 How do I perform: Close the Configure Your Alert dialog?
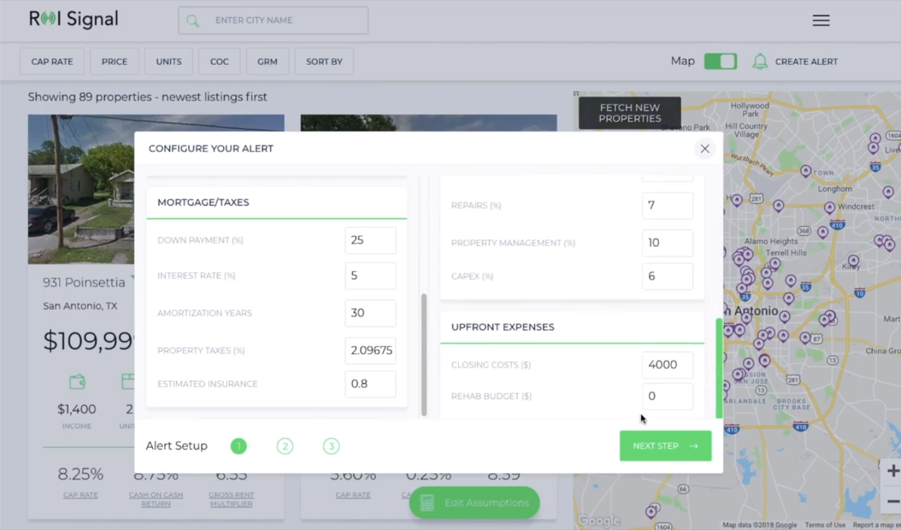tap(705, 149)
